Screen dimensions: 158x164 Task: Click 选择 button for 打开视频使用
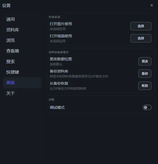click(141, 38)
